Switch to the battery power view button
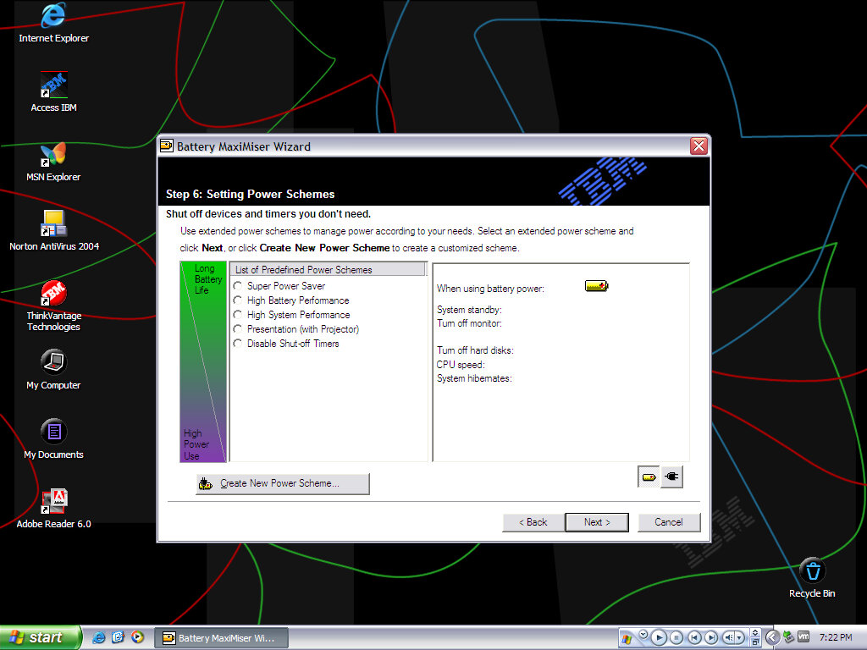The image size is (867, 650). pos(649,477)
